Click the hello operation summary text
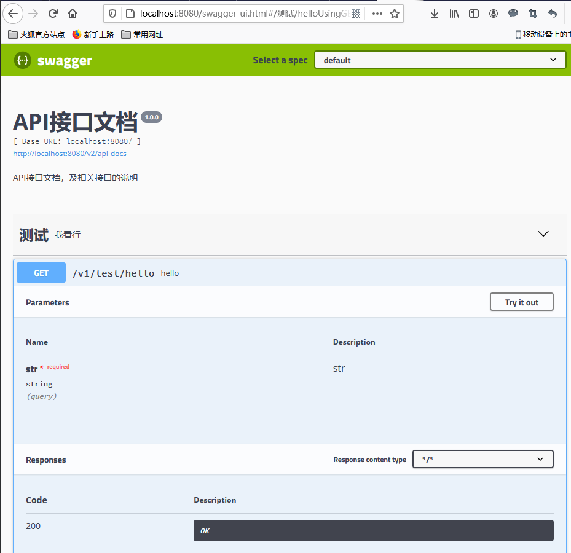The width and height of the screenshot is (571, 553). [x=170, y=273]
